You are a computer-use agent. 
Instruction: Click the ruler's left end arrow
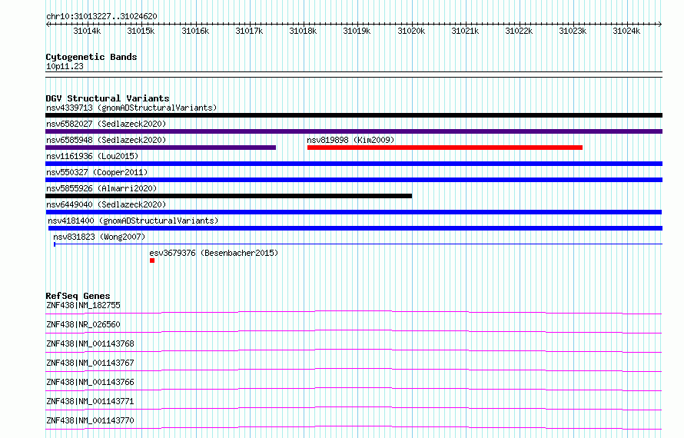(48, 24)
